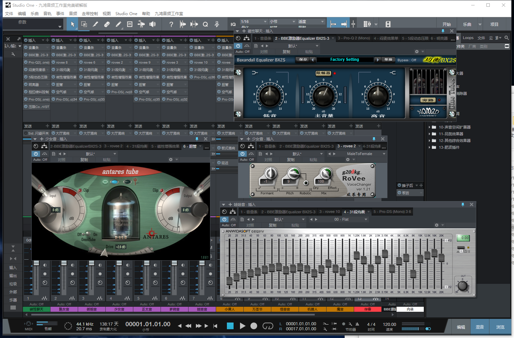This screenshot has height=338, width=514.
Task: Open the 1/16 quantize dropdown
Action: pos(253,22)
